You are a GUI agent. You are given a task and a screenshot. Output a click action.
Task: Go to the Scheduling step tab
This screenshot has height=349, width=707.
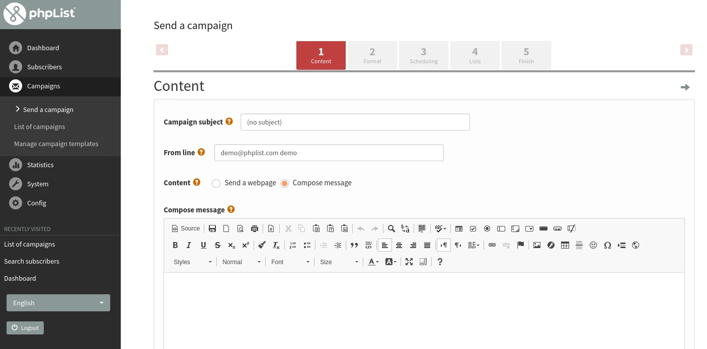[x=424, y=55]
